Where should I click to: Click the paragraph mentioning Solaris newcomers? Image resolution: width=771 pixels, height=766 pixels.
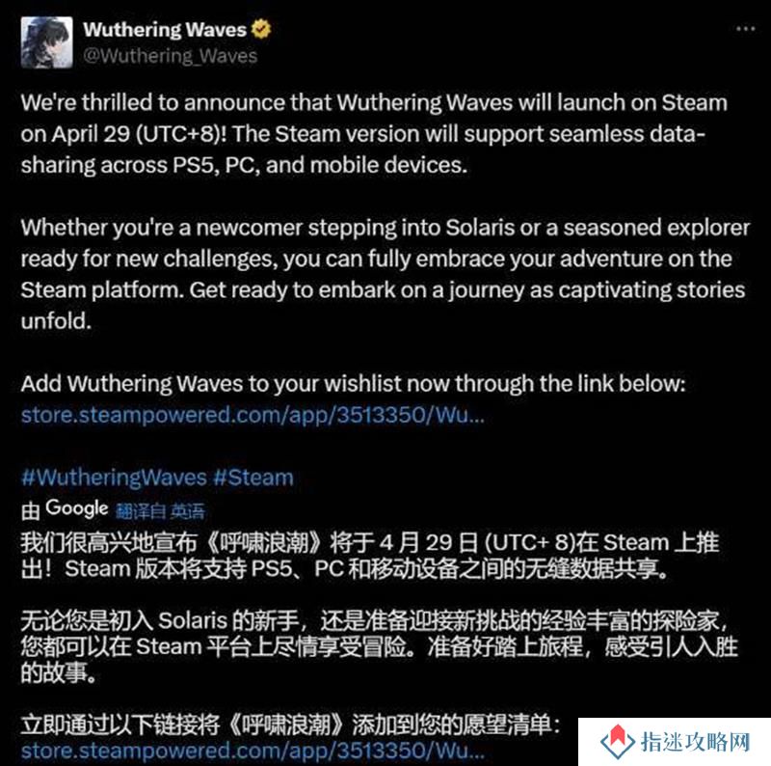(385, 274)
